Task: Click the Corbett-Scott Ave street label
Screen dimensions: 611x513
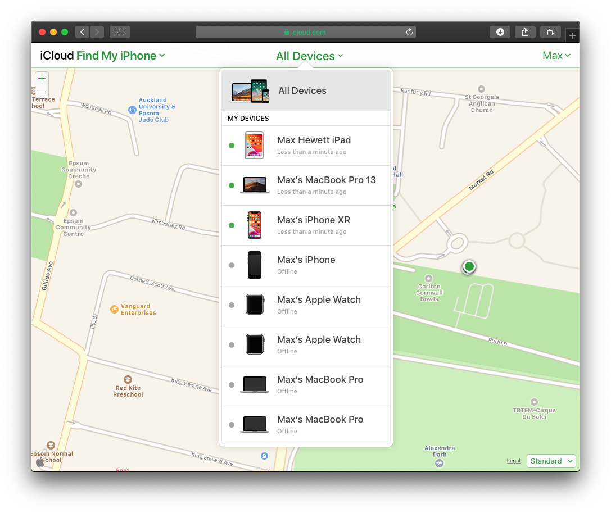Action: (152, 283)
